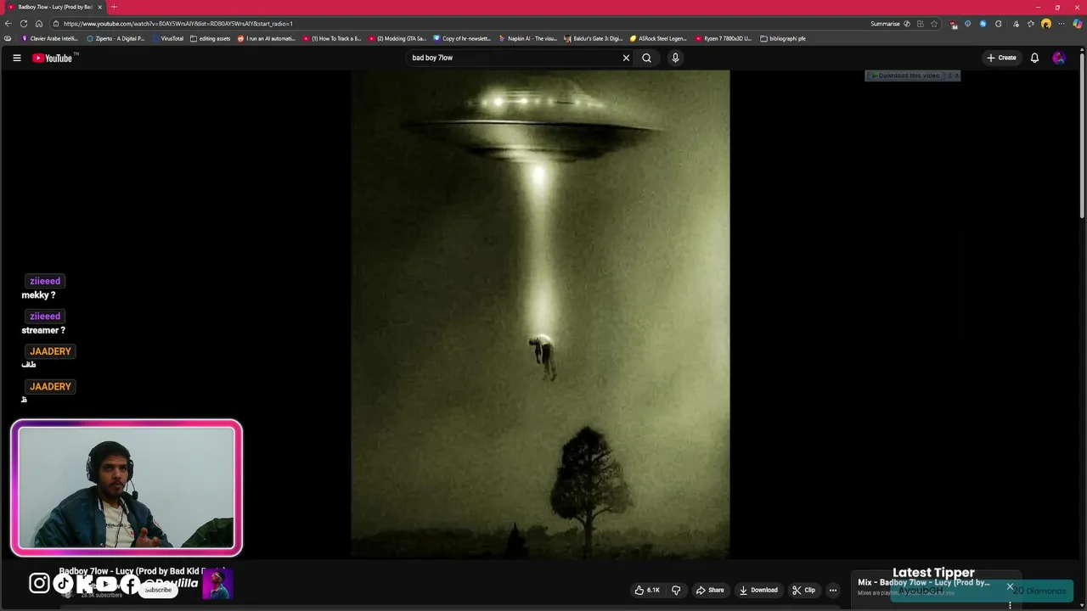Download the video from the action bar
1087x611 pixels.
[x=758, y=590]
